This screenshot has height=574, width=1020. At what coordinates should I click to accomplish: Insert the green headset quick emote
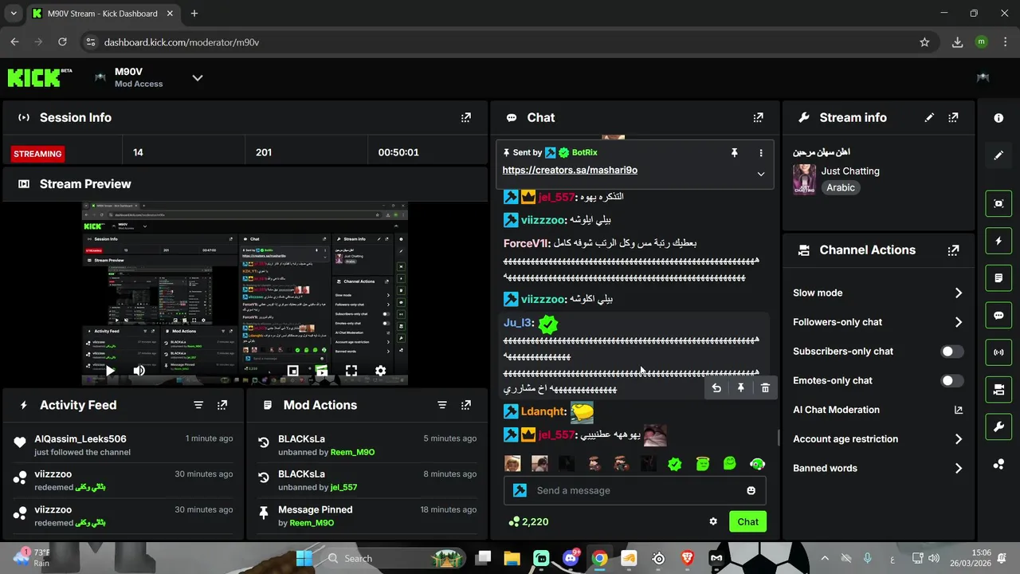click(x=757, y=464)
